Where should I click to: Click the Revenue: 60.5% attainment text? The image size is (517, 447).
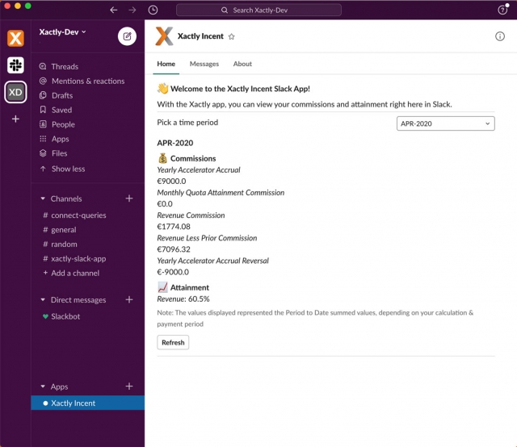tap(183, 299)
